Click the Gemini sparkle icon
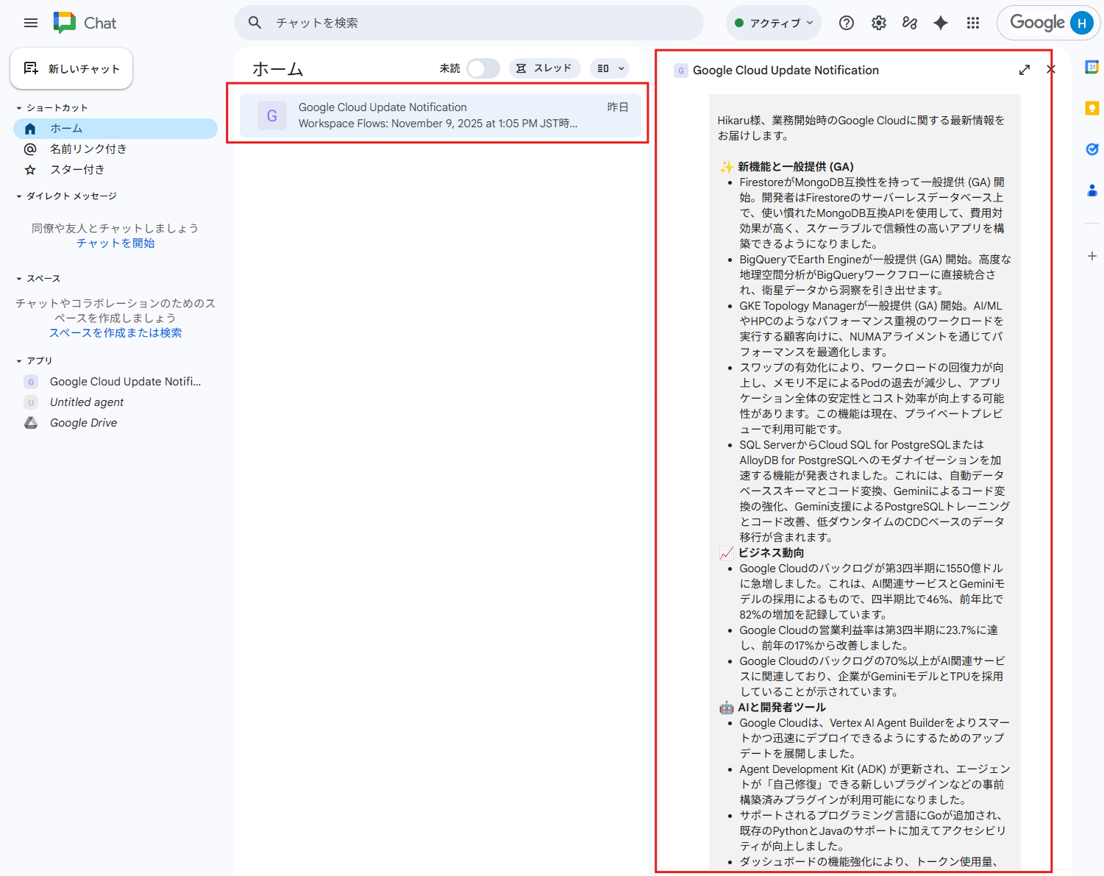 coord(940,23)
